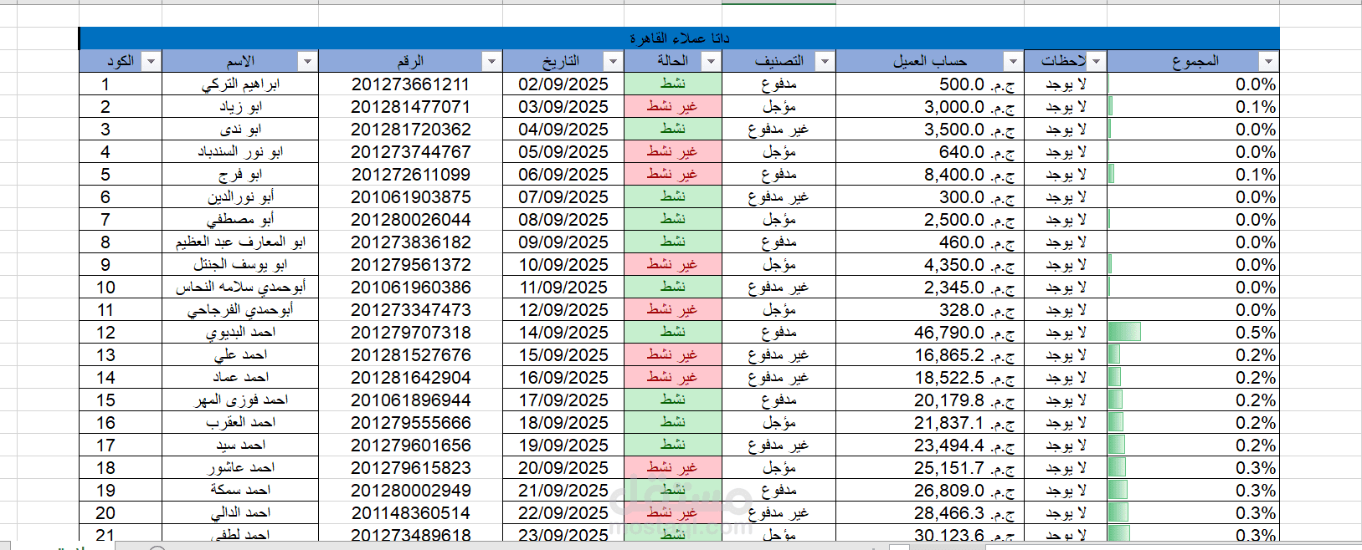Screen dimensions: 1362x550
Task: Select the غير مدفوع classification in row 3
Action: pyautogui.click(x=779, y=130)
